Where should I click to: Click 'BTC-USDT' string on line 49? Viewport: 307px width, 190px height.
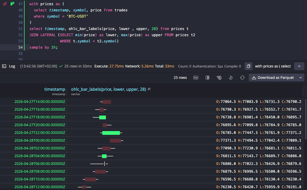(77, 16)
